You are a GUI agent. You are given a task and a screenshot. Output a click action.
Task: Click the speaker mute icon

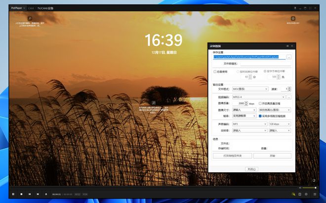[300, 188]
